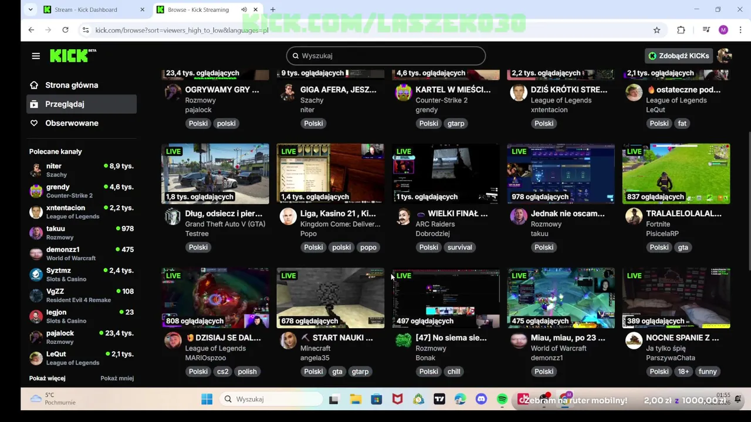Click the legjon Slots & Casino channel
The width and height of the screenshot is (751, 422).
82,316
